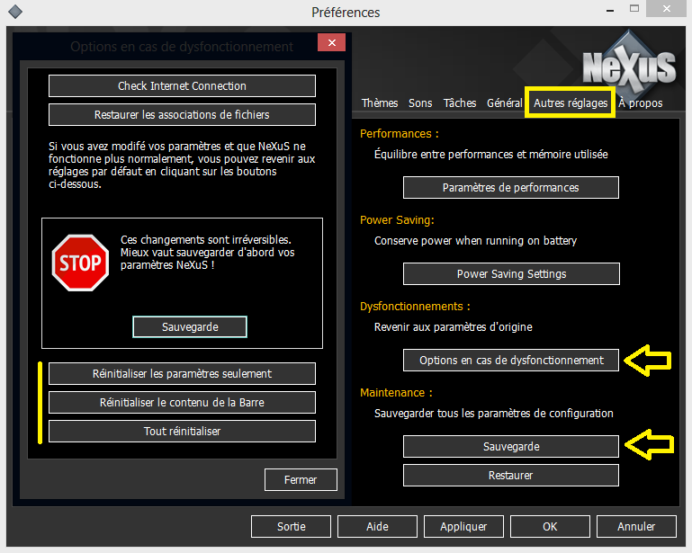Click 'Revenir aux paramètres d'origine' text
The width and height of the screenshot is (692, 553).
(x=454, y=326)
